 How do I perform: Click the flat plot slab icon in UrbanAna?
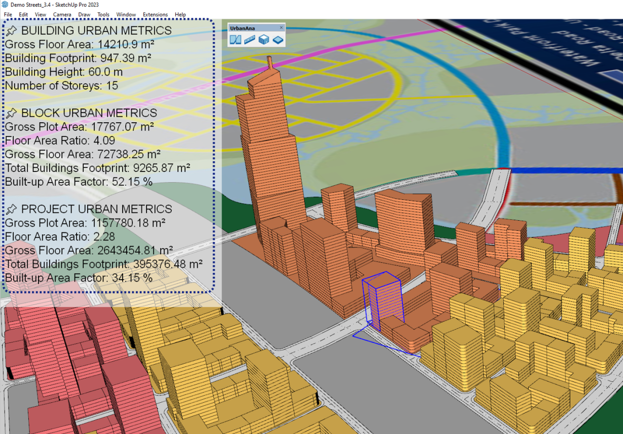tap(277, 39)
